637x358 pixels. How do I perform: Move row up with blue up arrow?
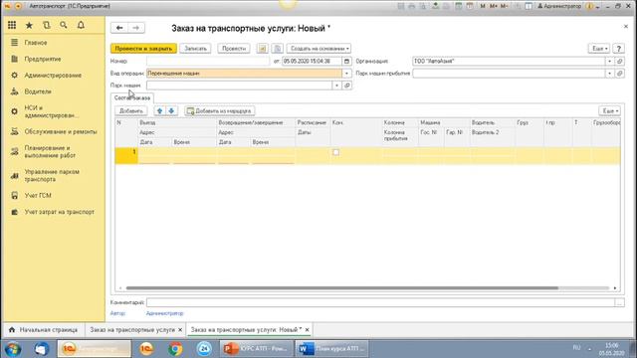pos(159,110)
